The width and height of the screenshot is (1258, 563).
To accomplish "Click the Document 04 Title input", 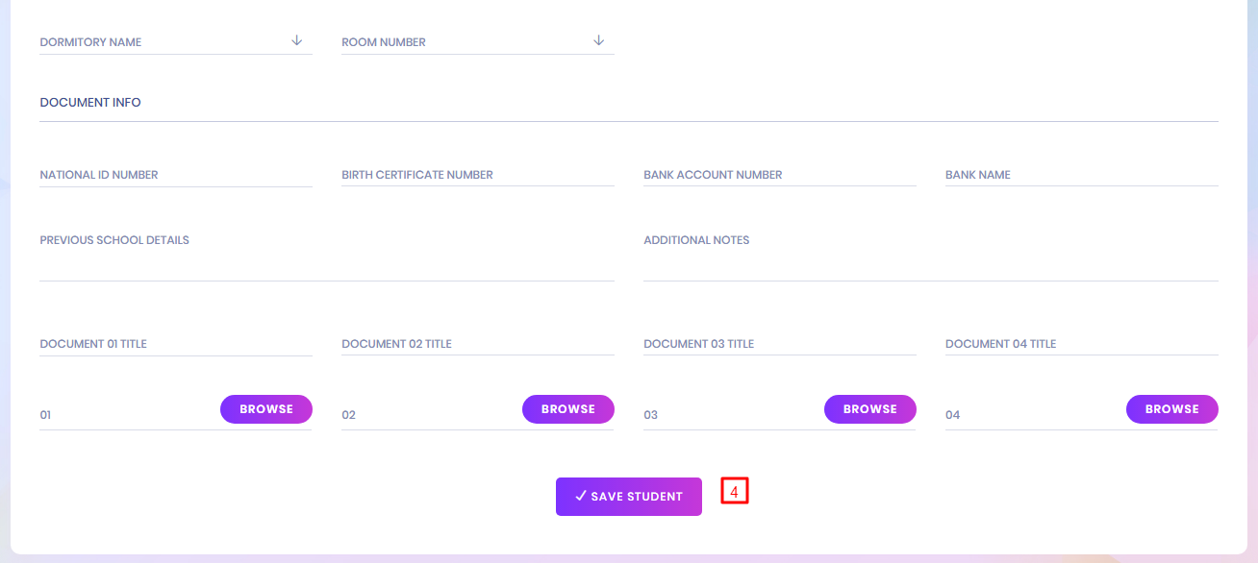I will [1081, 344].
